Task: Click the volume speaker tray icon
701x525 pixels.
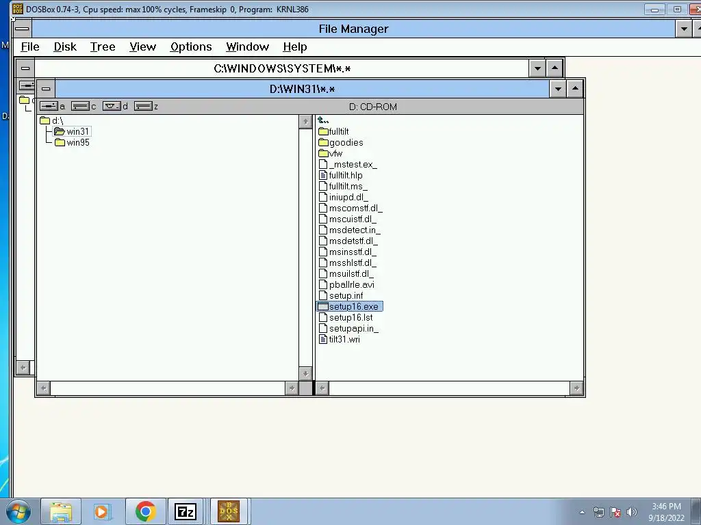Action: (632, 512)
